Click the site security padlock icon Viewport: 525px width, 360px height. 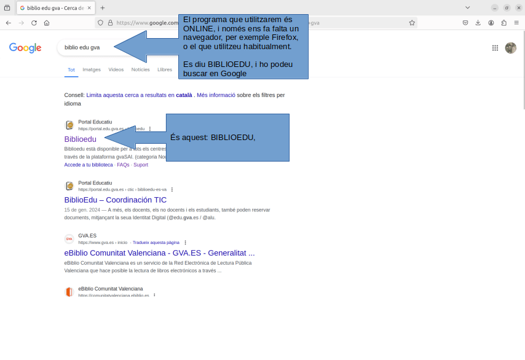click(x=110, y=23)
